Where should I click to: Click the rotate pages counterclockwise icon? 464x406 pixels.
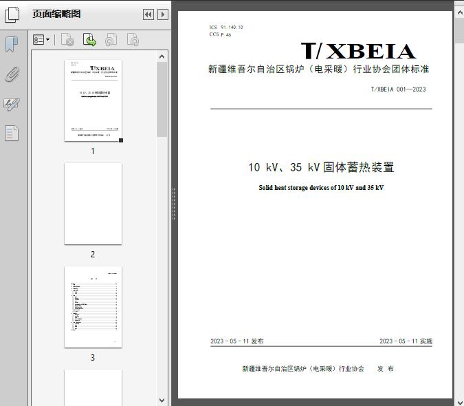(111, 40)
